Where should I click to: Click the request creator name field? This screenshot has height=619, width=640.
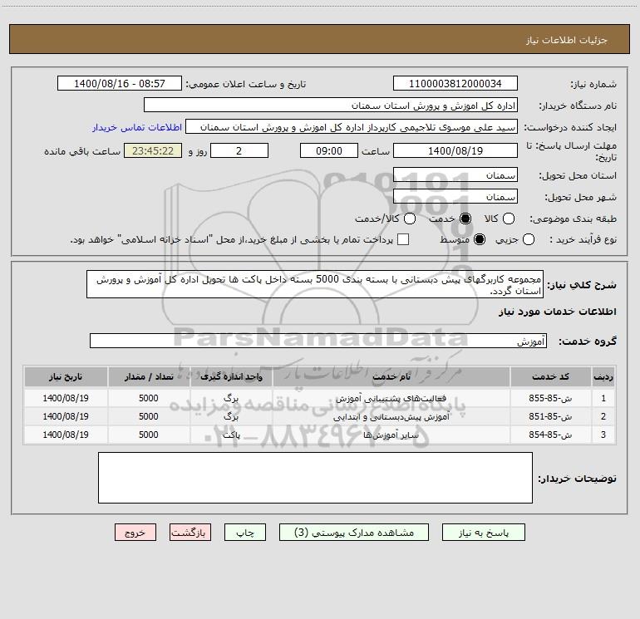[352, 126]
